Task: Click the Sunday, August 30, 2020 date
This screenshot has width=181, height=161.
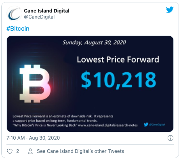Action: 94,42
